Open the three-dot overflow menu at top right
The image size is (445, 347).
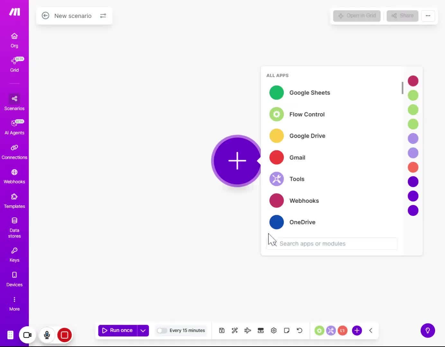(x=428, y=16)
